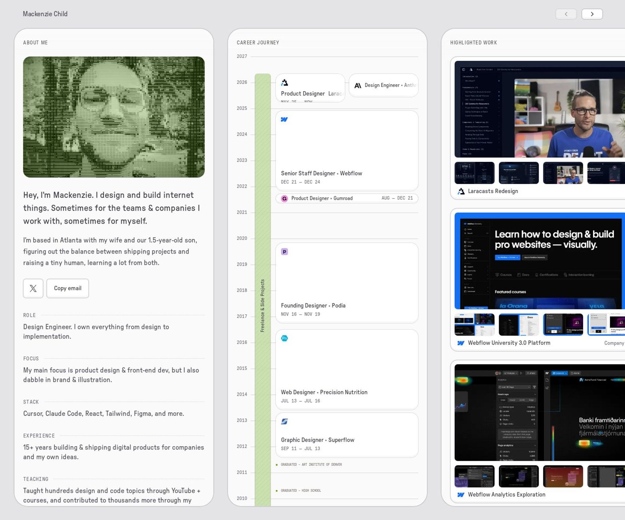Image resolution: width=625 pixels, height=520 pixels.
Task: Click the AUG — DEC 21 Gumroad date
Action: pos(397,198)
